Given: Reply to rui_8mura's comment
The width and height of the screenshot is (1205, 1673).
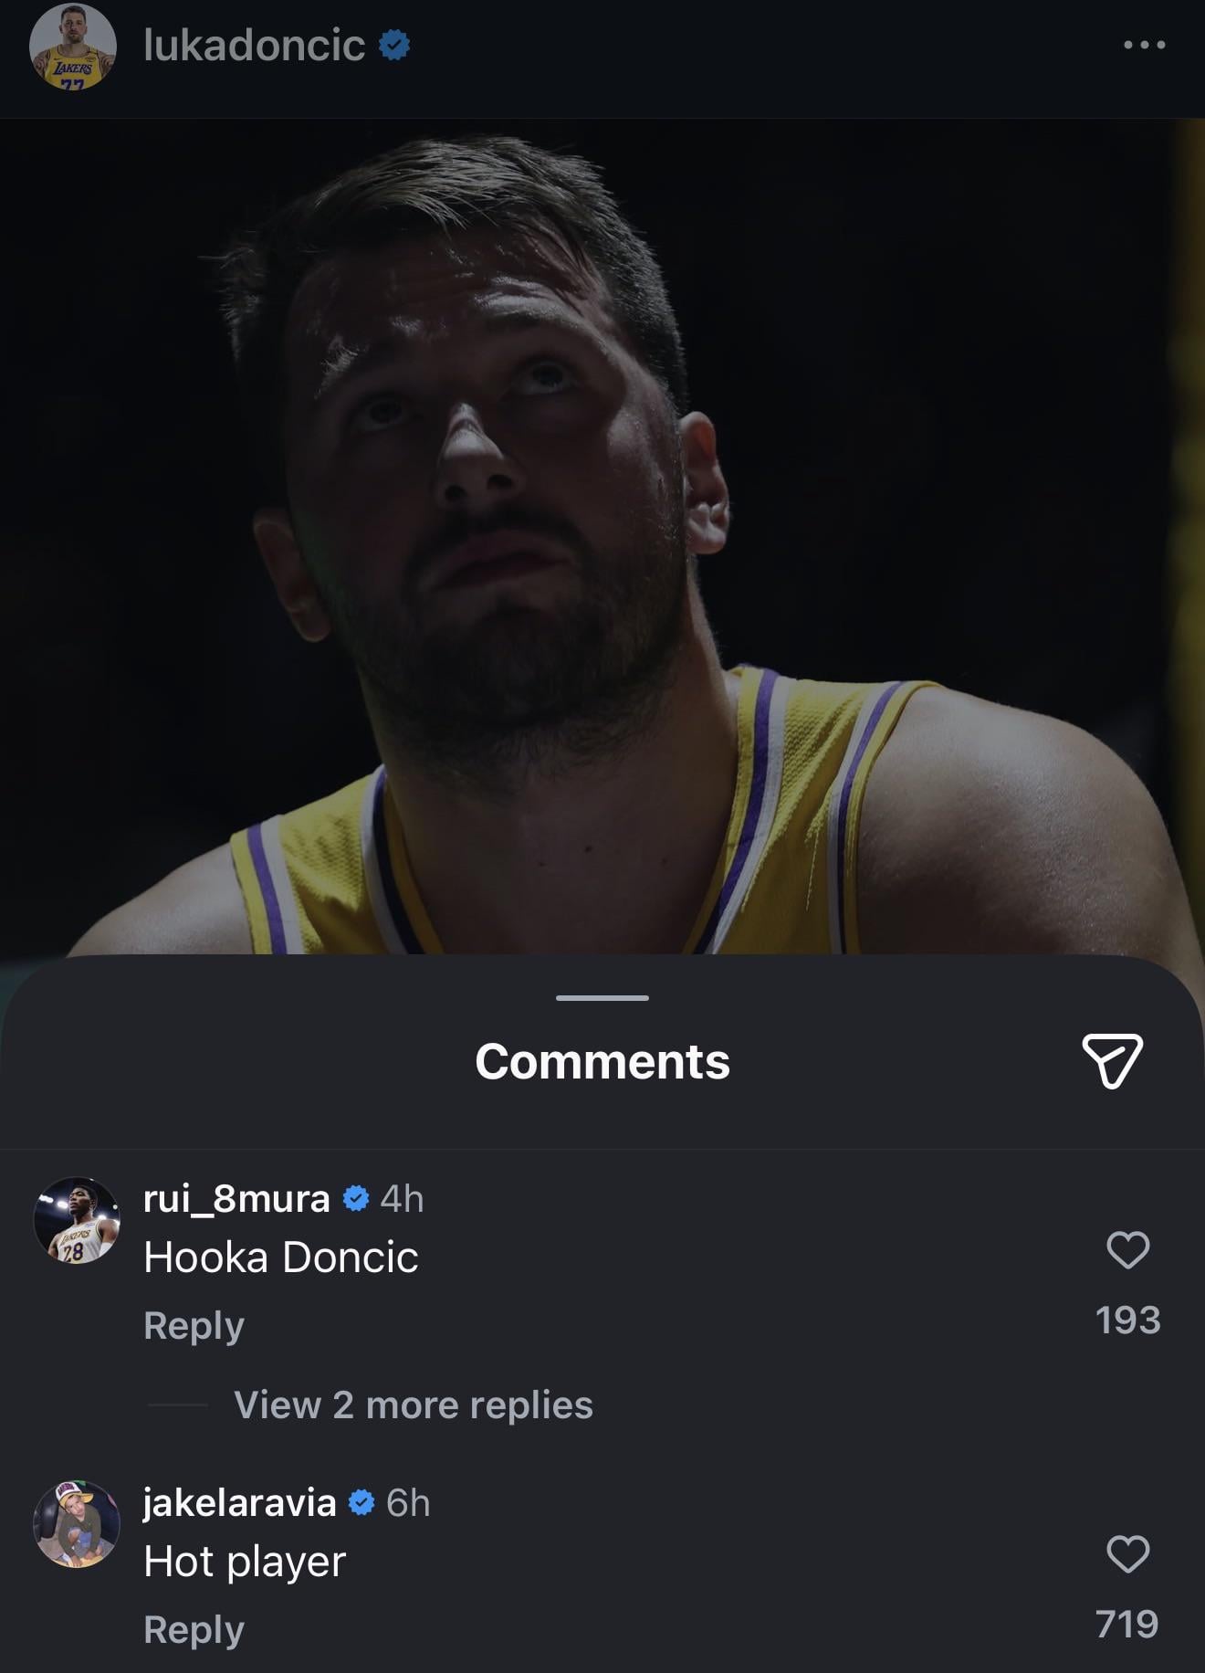Looking at the screenshot, I should coord(194,1325).
